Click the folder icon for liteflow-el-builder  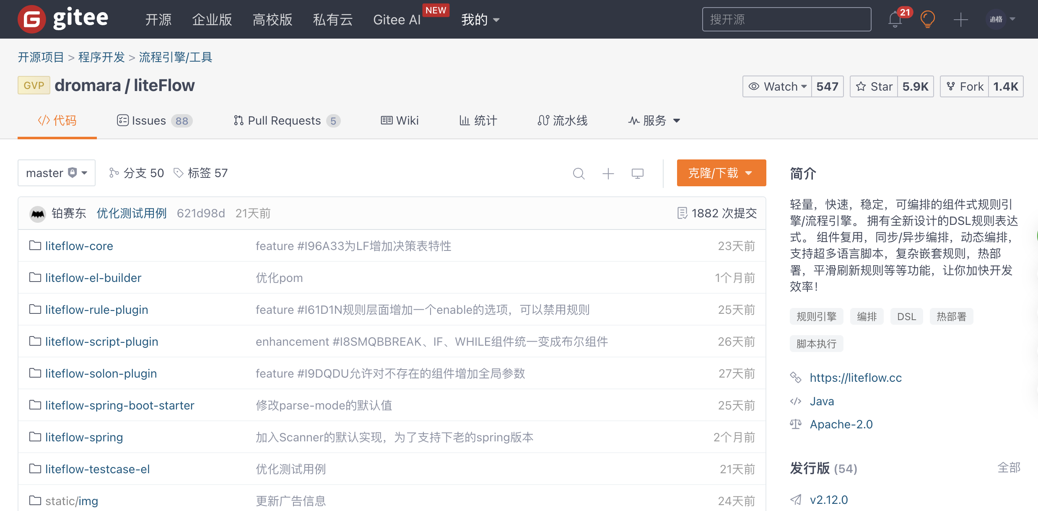click(35, 277)
